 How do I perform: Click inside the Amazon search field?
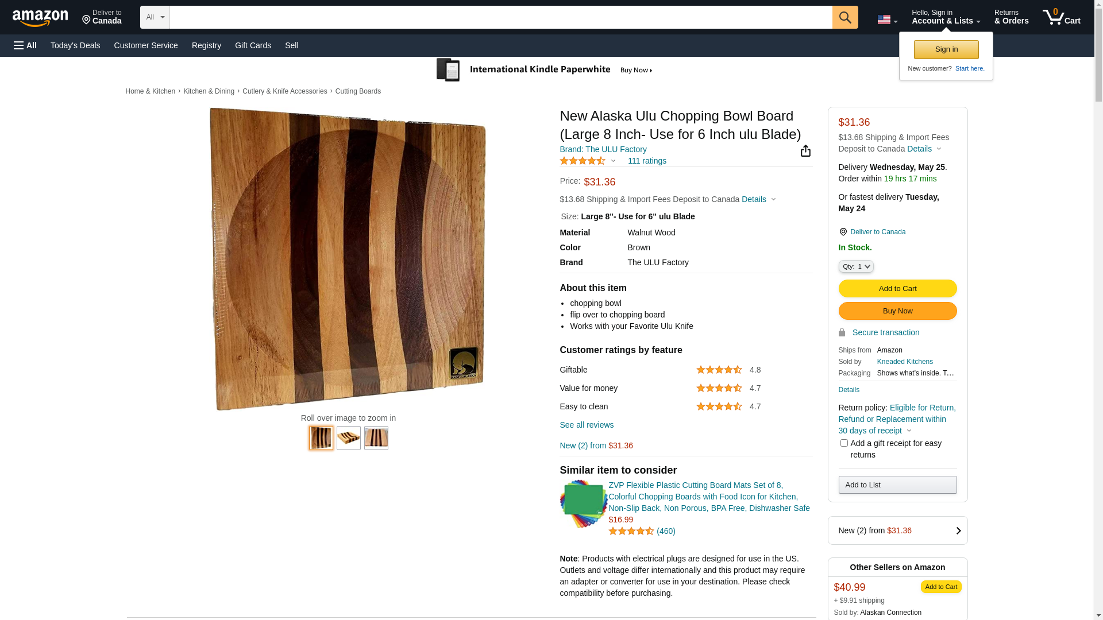point(501,17)
